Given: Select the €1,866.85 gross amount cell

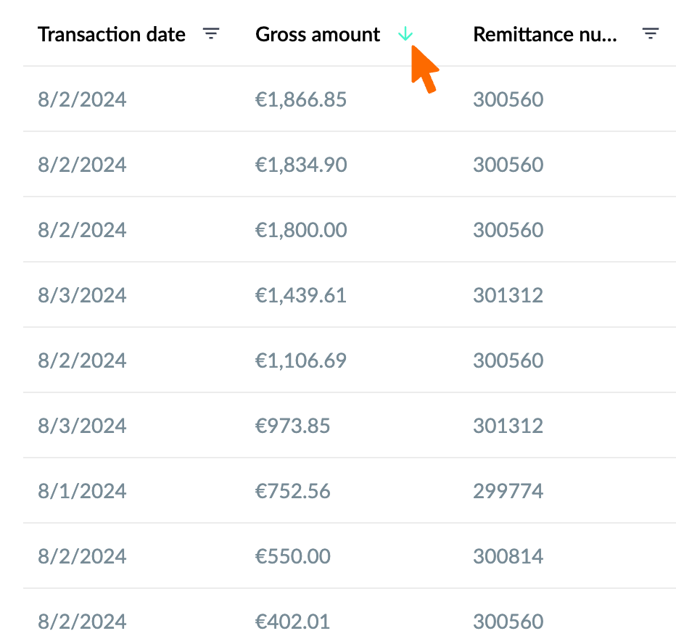Looking at the screenshot, I should pyautogui.click(x=301, y=99).
